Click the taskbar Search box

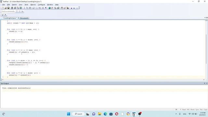click(x=78, y=114)
